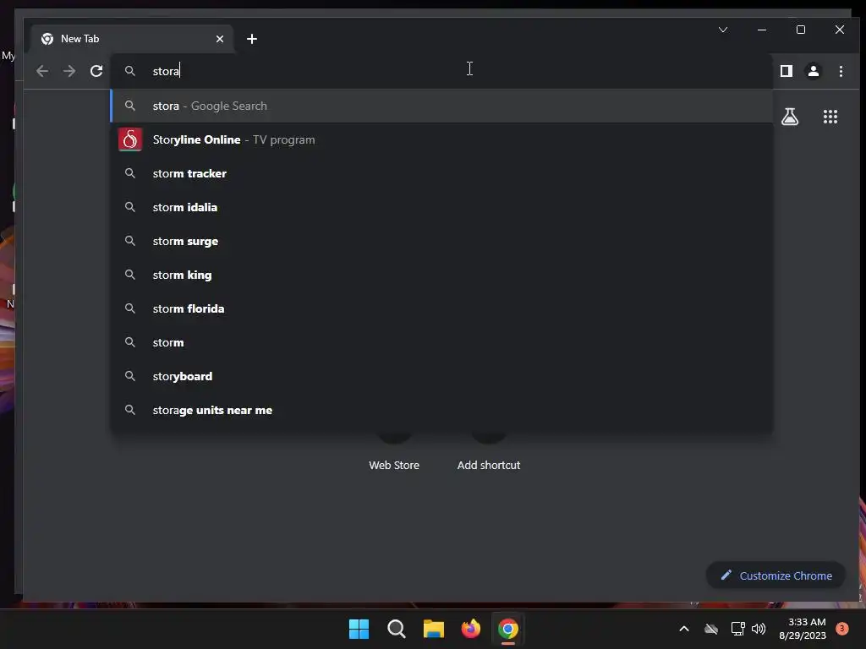The height and width of the screenshot is (649, 866).
Task: Click the address bar containing 'stora'
Action: pos(441,71)
